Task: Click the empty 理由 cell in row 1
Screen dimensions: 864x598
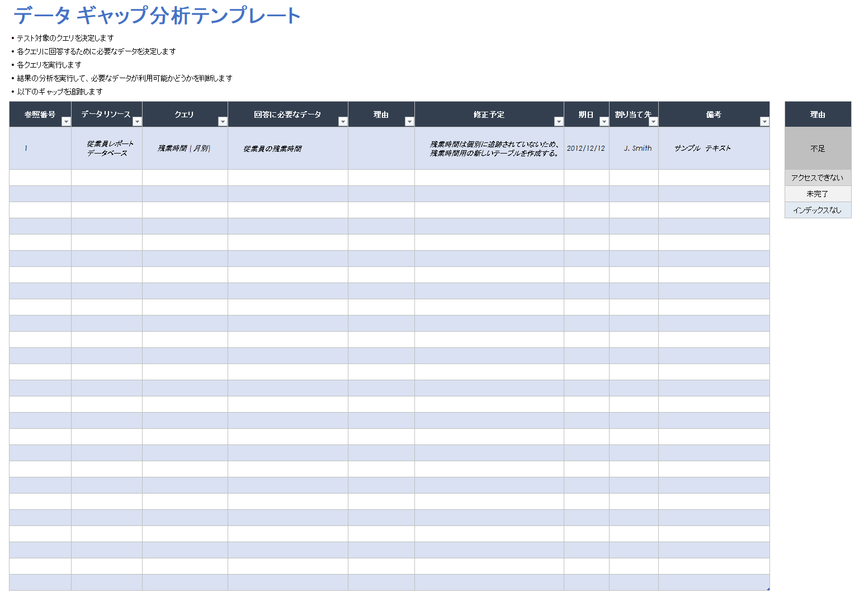Action: (381, 149)
